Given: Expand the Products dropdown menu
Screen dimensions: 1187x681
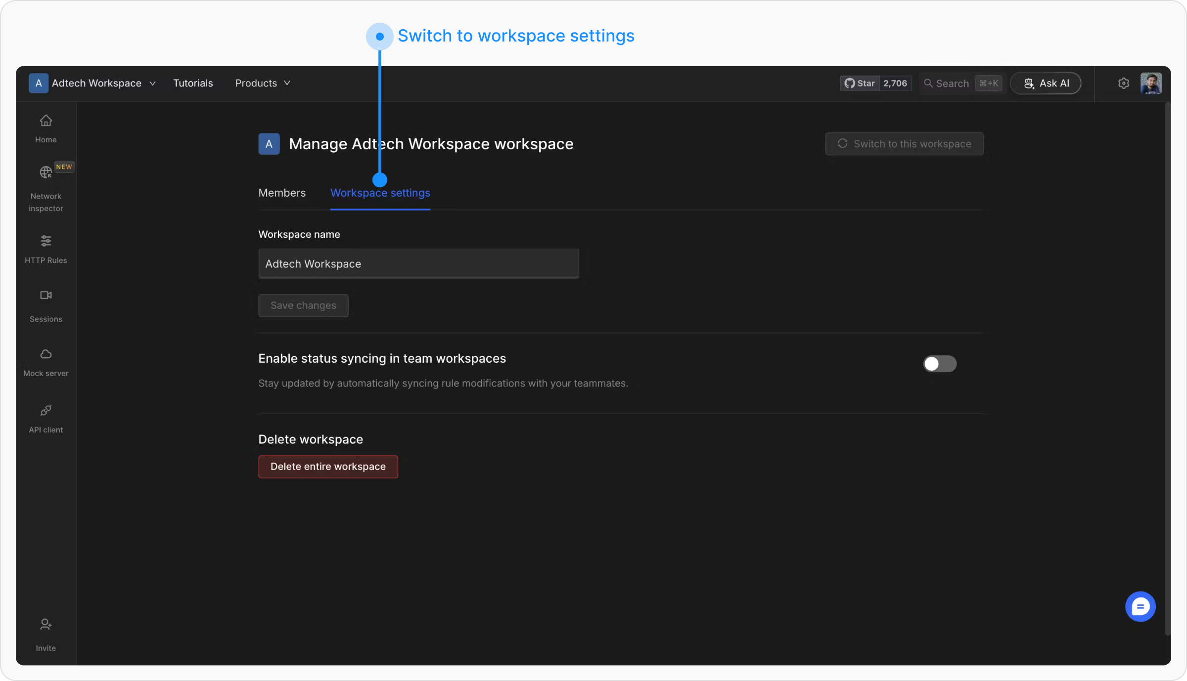Looking at the screenshot, I should coord(262,84).
